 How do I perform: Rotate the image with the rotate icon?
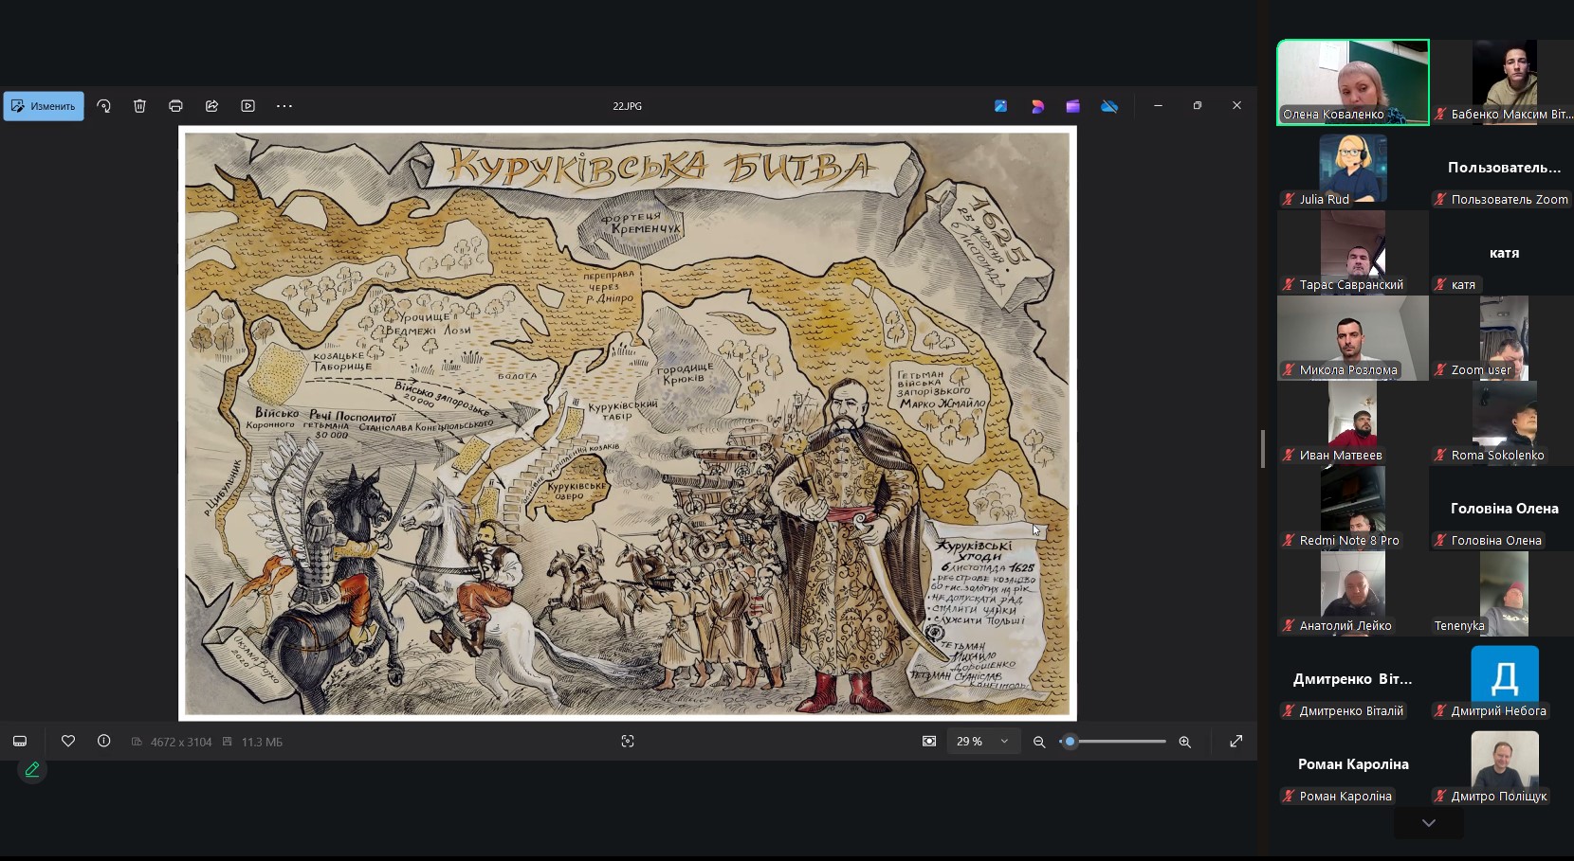(104, 106)
